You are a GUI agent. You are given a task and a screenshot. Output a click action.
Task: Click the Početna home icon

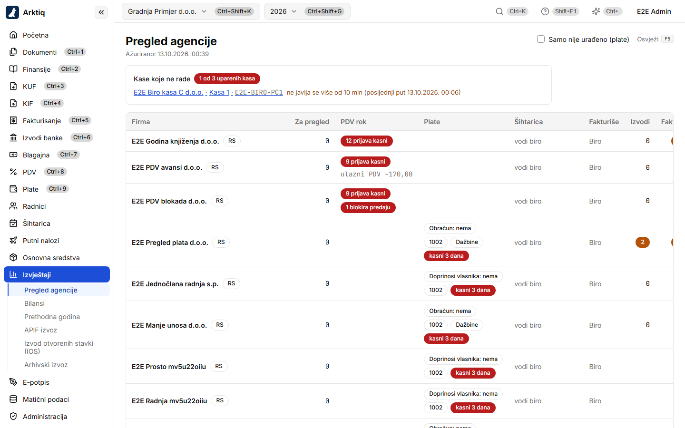(13, 35)
